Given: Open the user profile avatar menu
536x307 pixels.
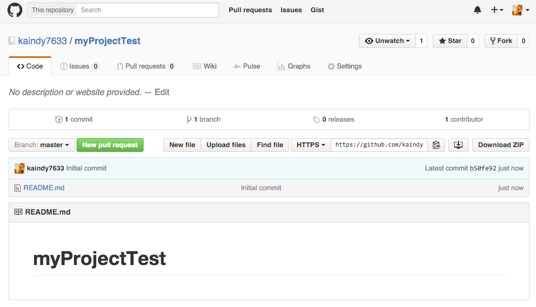Looking at the screenshot, I should coord(520,10).
